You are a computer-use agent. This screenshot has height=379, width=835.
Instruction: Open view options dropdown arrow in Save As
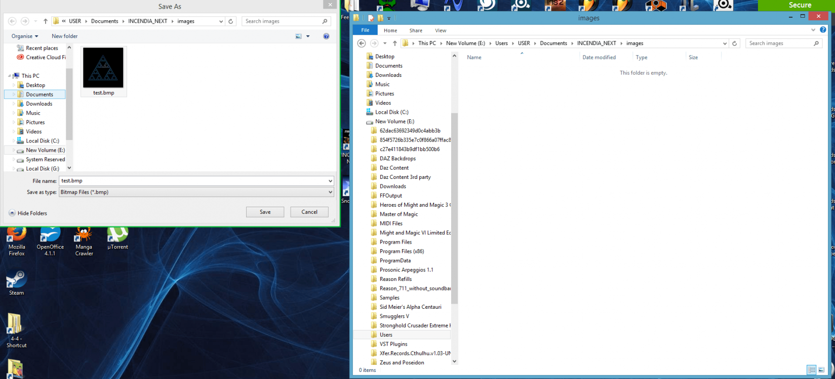[308, 36]
